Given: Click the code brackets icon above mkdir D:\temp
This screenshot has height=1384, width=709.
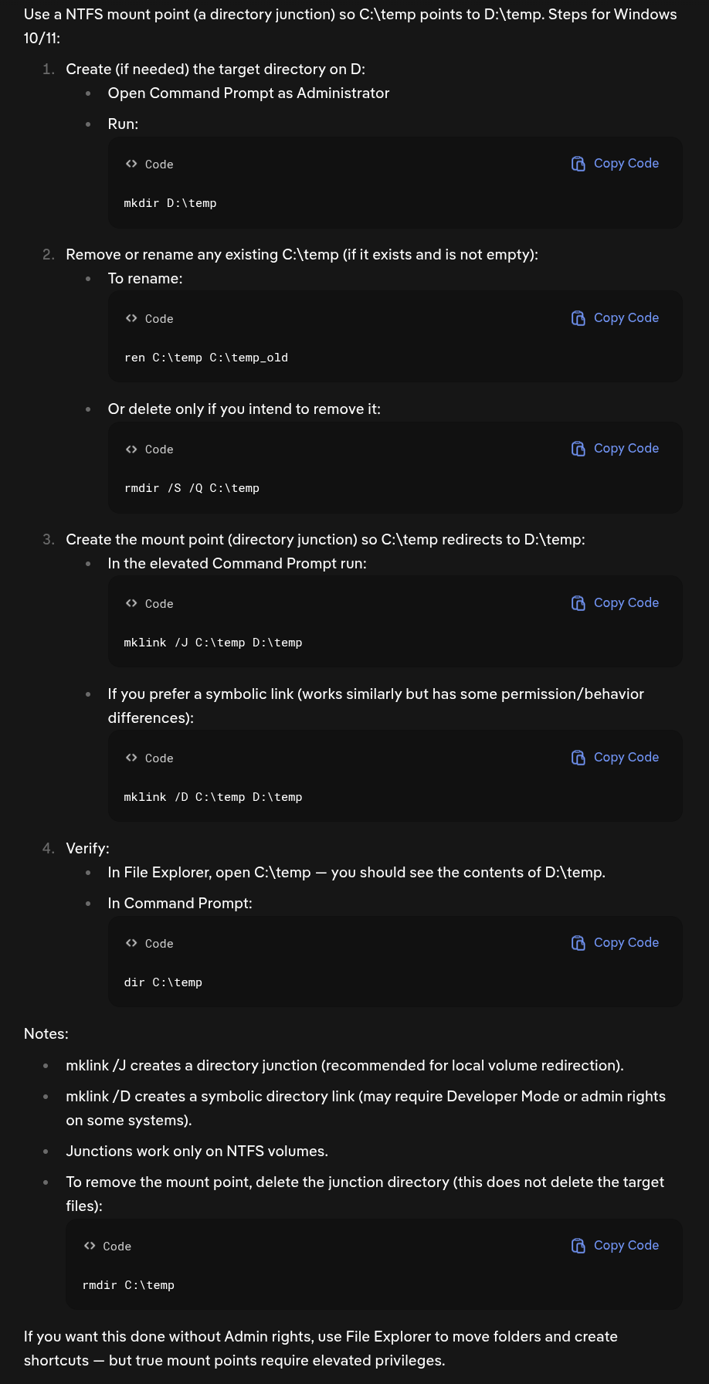Looking at the screenshot, I should pos(131,164).
